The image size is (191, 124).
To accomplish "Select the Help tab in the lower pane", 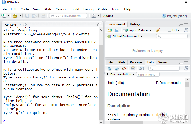I will point(150,62).
